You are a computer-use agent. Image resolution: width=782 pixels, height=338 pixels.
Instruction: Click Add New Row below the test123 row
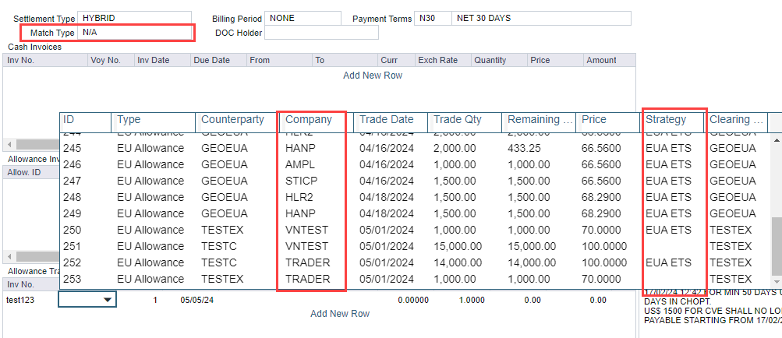click(340, 314)
